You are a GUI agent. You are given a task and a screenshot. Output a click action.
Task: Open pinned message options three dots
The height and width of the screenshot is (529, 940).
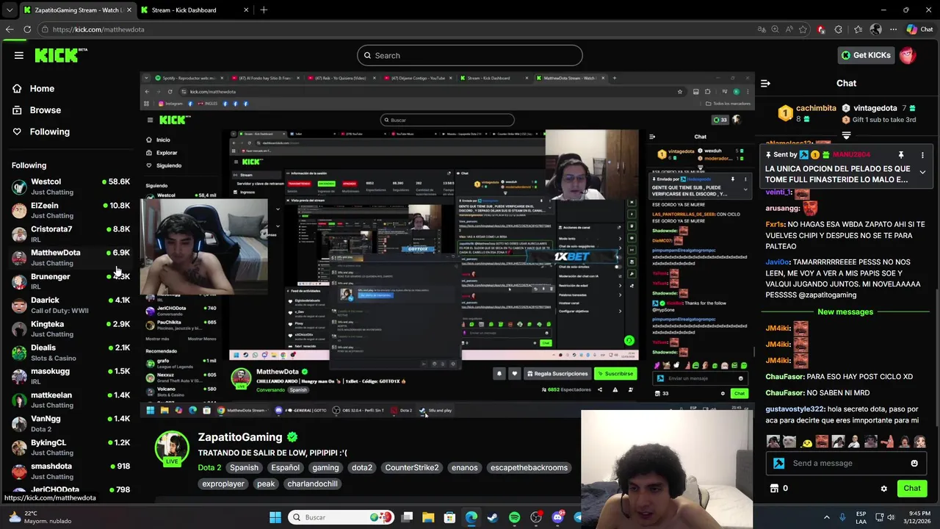tap(922, 155)
